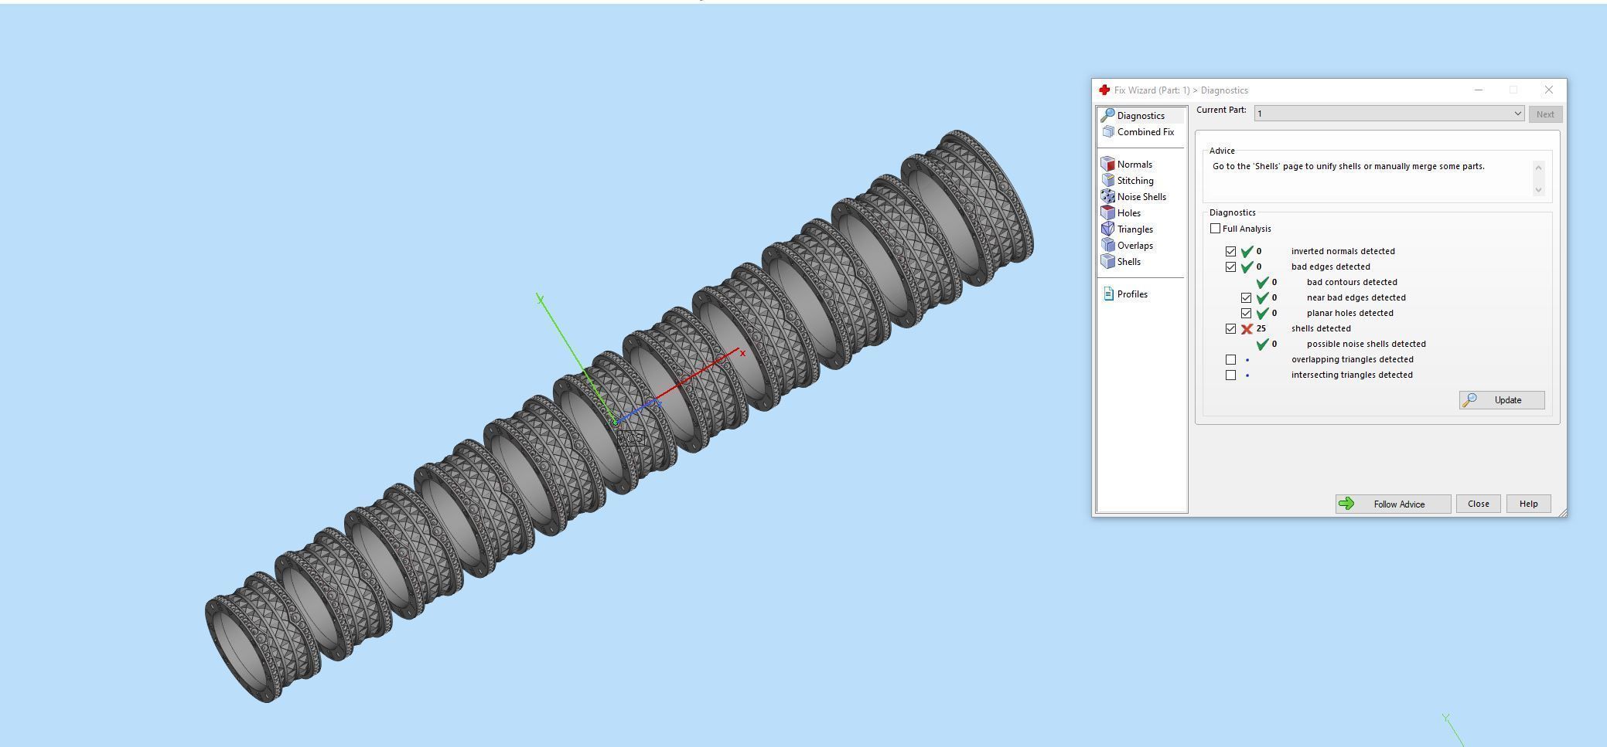Toggle the near bad edges checkbox

point(1246,298)
